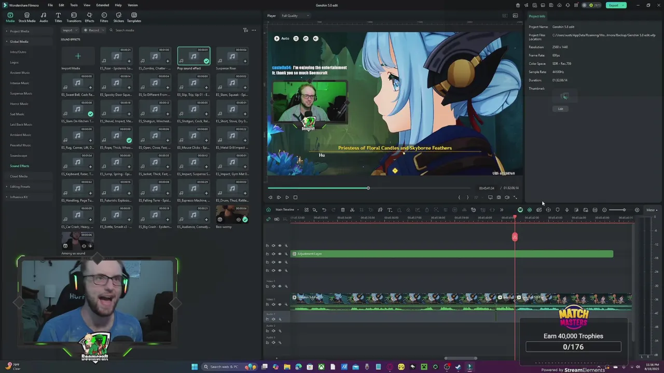Click the voiceover microphone icon

[566, 210]
